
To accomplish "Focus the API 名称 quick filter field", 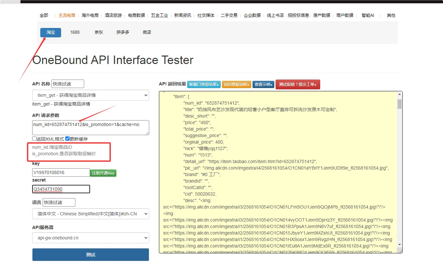I will (68, 84).
